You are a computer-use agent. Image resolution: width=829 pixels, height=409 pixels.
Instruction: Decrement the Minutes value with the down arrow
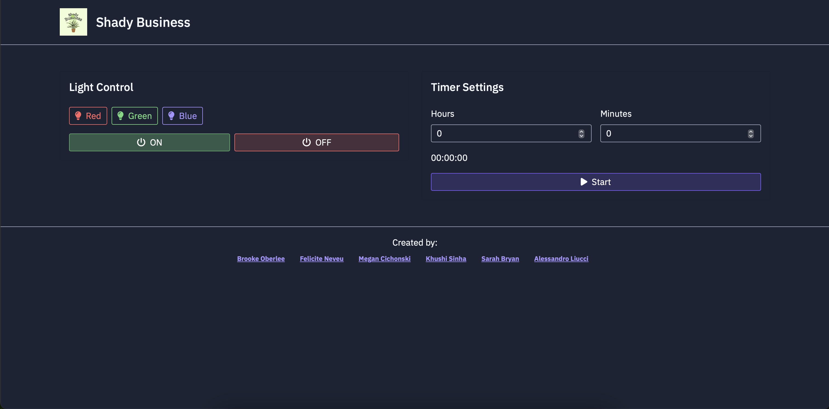tap(751, 135)
